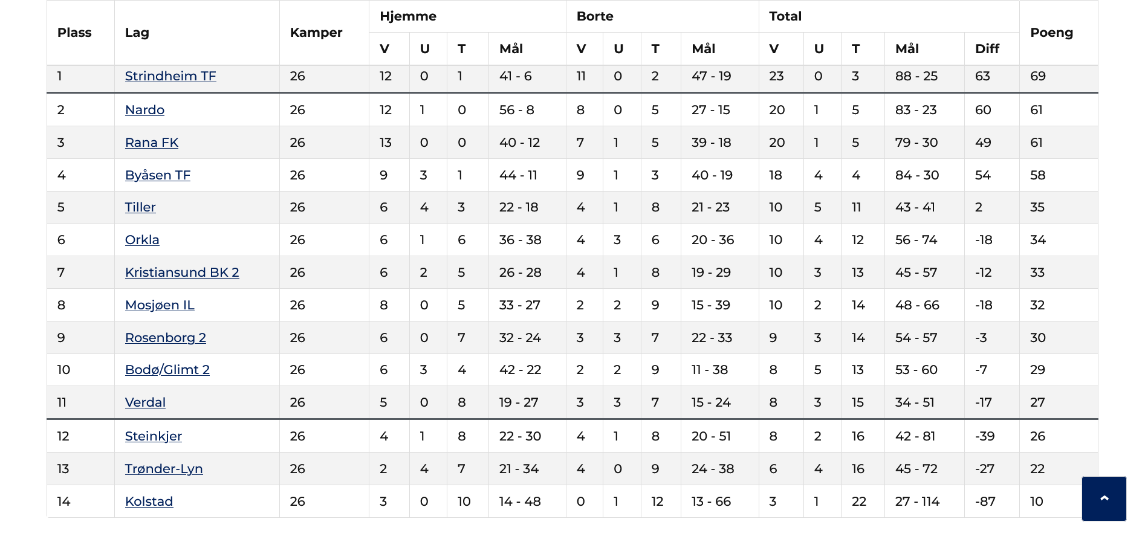
Task: Click the Kamper column header
Action: pos(316,33)
